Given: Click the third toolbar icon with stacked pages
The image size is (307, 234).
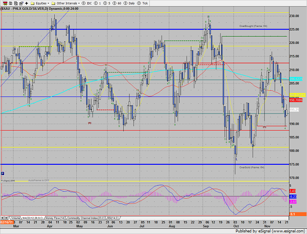Looking at the screenshot, I should pyautogui.click(x=16, y=3).
